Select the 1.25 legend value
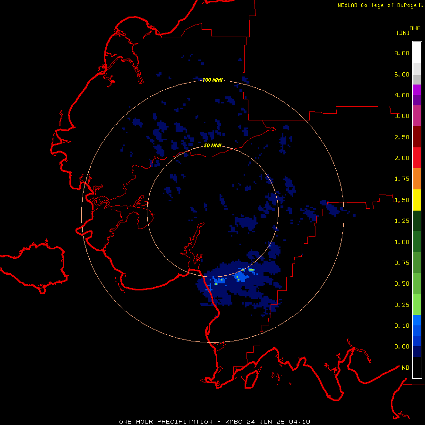This screenshot has height=425, width=425. (402, 221)
